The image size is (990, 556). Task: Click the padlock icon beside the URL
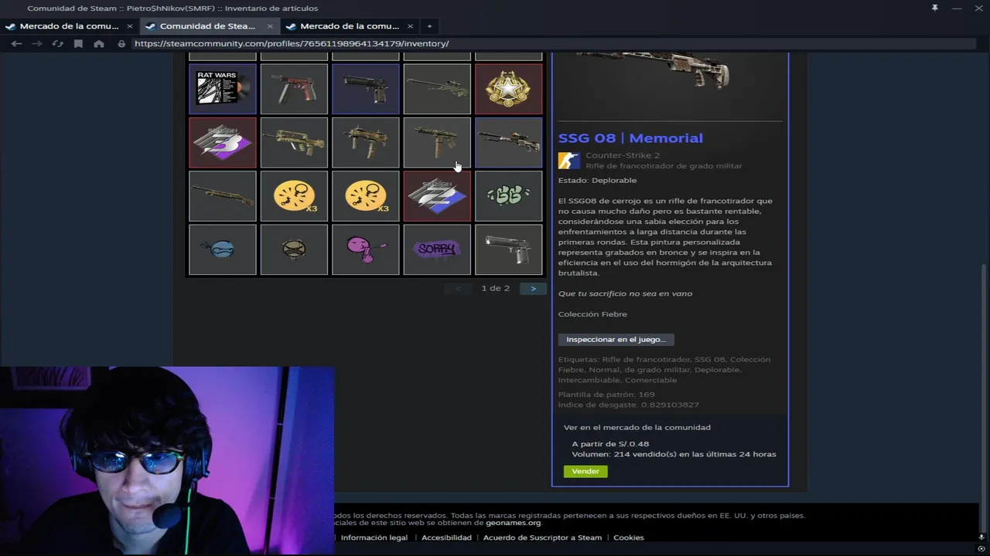coord(121,44)
